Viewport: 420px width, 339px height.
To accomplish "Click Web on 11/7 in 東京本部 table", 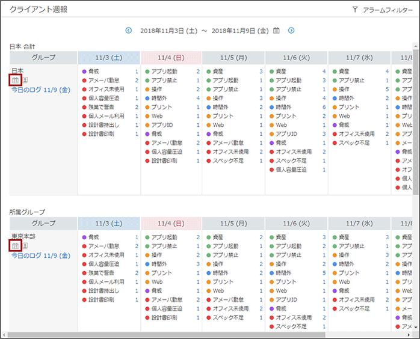I will click(344, 282).
